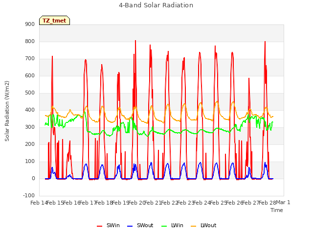Click the Feb 14 x-axis tick label
The image size is (313, 235).
pos(39,203)
